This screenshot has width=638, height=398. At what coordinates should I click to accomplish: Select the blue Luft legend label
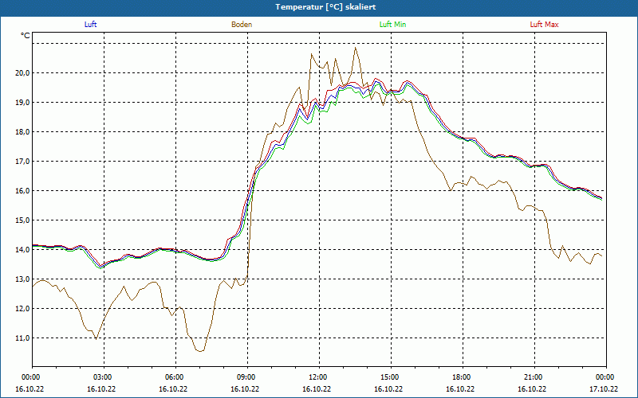point(90,25)
